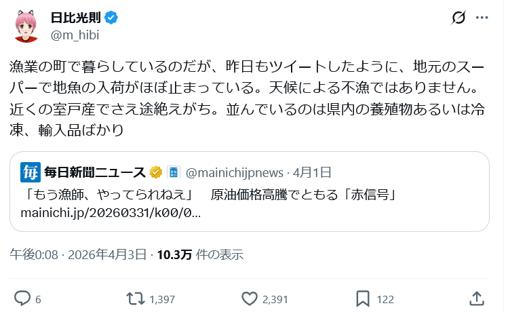The width and height of the screenshot is (508, 312).
Task: Click the blue verified badge beside 日比光則
Action: coord(112,17)
